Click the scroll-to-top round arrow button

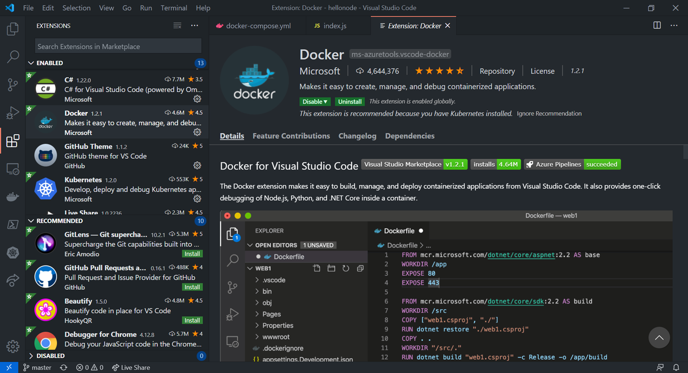(x=659, y=338)
